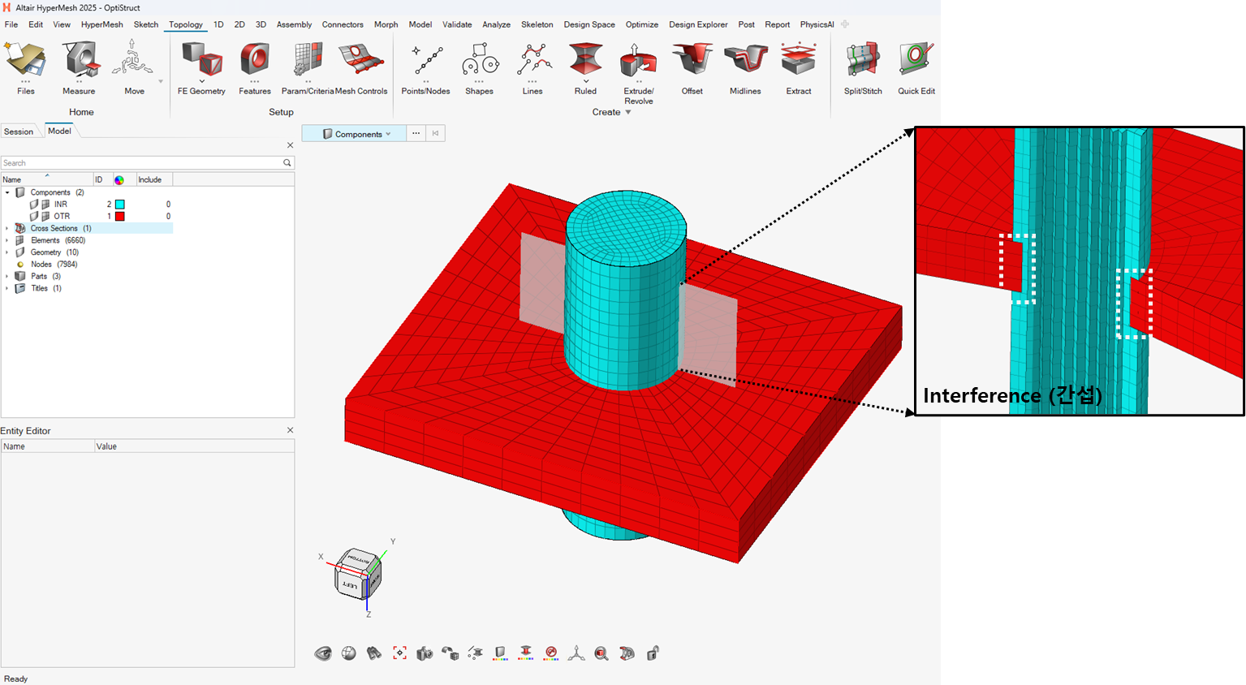The image size is (1246, 685).
Task: Open the File menu
Action: (x=11, y=24)
